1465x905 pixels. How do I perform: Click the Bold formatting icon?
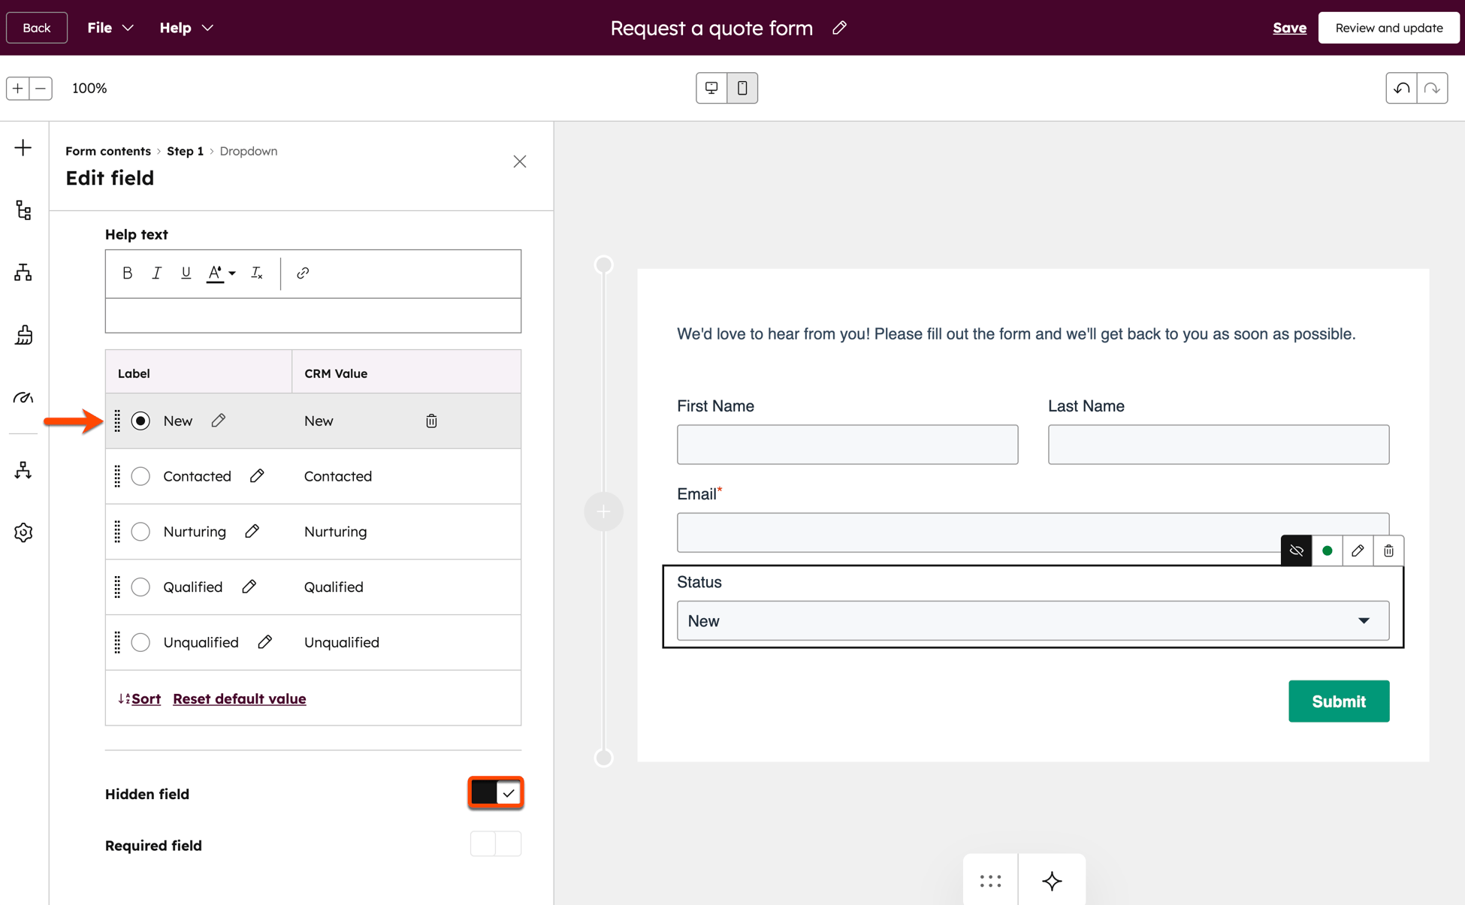[x=127, y=273]
